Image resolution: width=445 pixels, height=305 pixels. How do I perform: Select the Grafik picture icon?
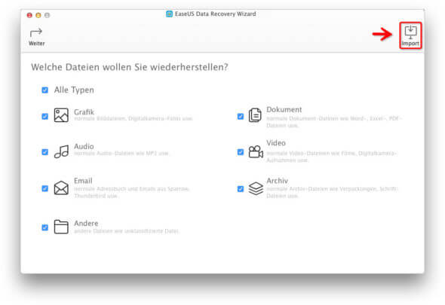pyautogui.click(x=61, y=115)
